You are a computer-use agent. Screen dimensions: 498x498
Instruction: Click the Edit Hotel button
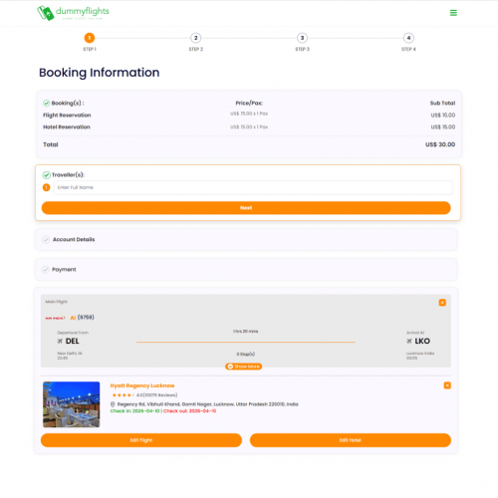click(x=351, y=440)
